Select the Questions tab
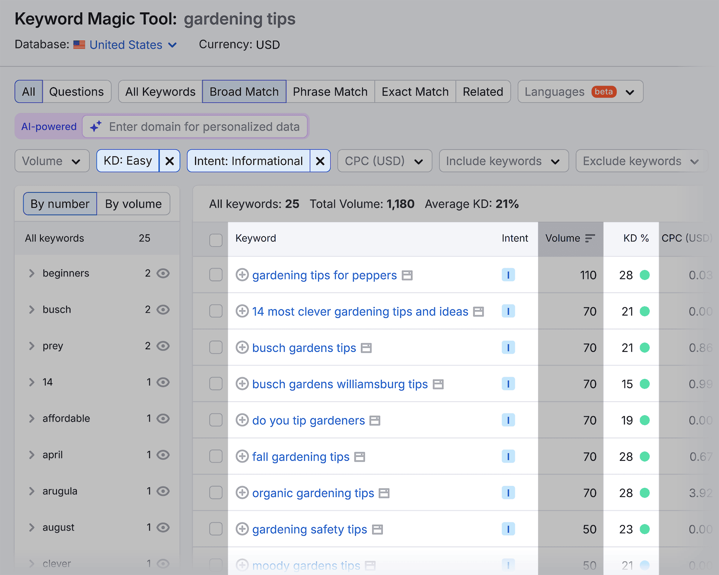This screenshot has width=719, height=575. [76, 92]
